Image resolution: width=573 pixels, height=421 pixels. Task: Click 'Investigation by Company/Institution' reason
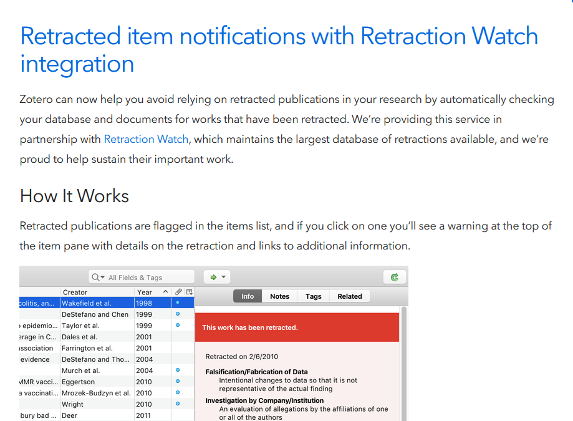[x=264, y=400]
